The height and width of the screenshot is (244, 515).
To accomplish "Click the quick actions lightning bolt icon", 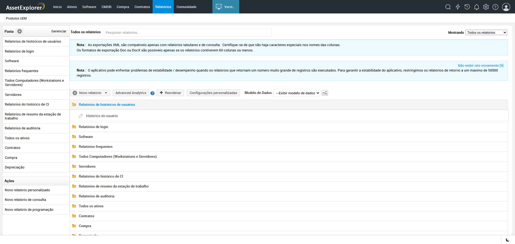I will (x=458, y=7).
